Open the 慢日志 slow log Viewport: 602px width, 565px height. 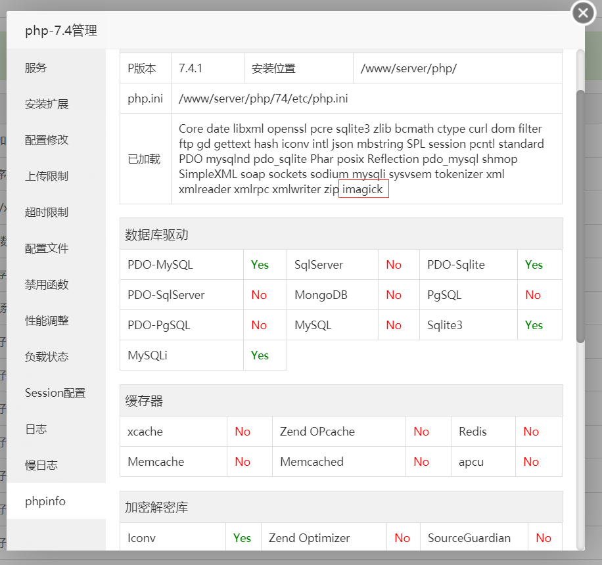click(41, 465)
